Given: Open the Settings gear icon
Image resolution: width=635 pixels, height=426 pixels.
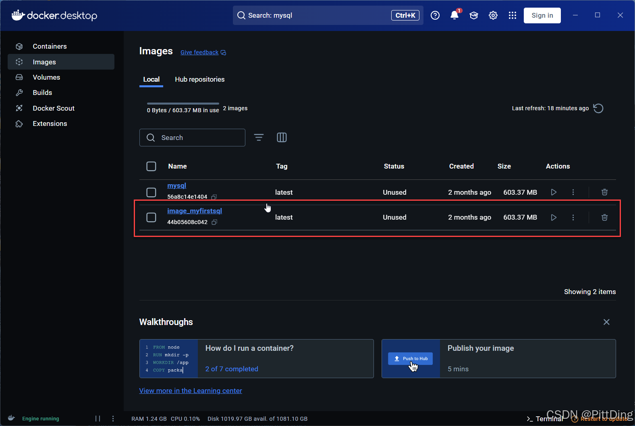Looking at the screenshot, I should (493, 15).
